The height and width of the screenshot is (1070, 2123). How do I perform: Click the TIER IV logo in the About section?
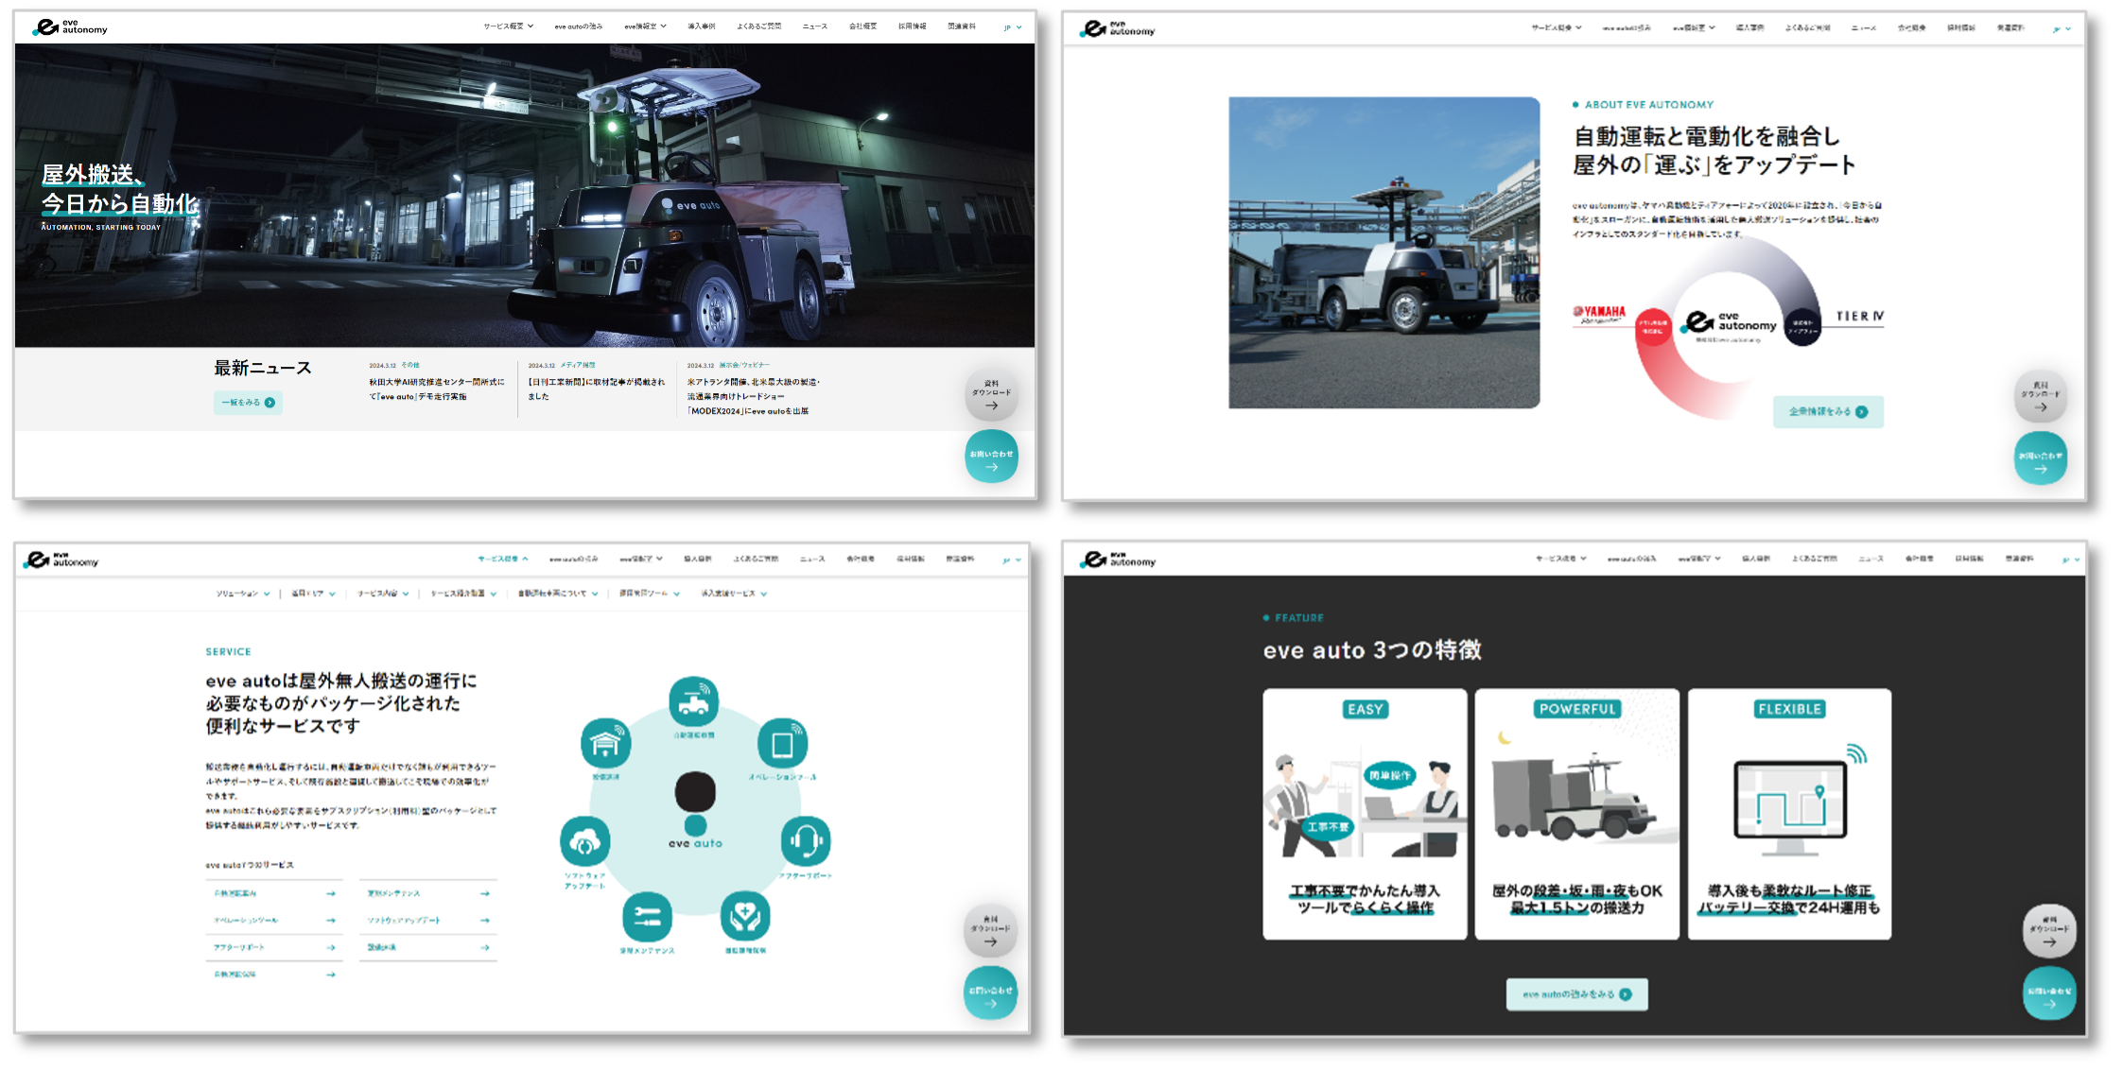click(1859, 317)
